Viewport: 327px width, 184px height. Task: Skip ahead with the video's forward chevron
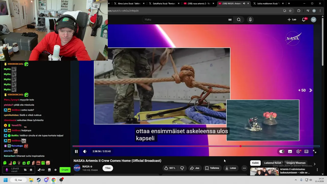(x=311, y=90)
